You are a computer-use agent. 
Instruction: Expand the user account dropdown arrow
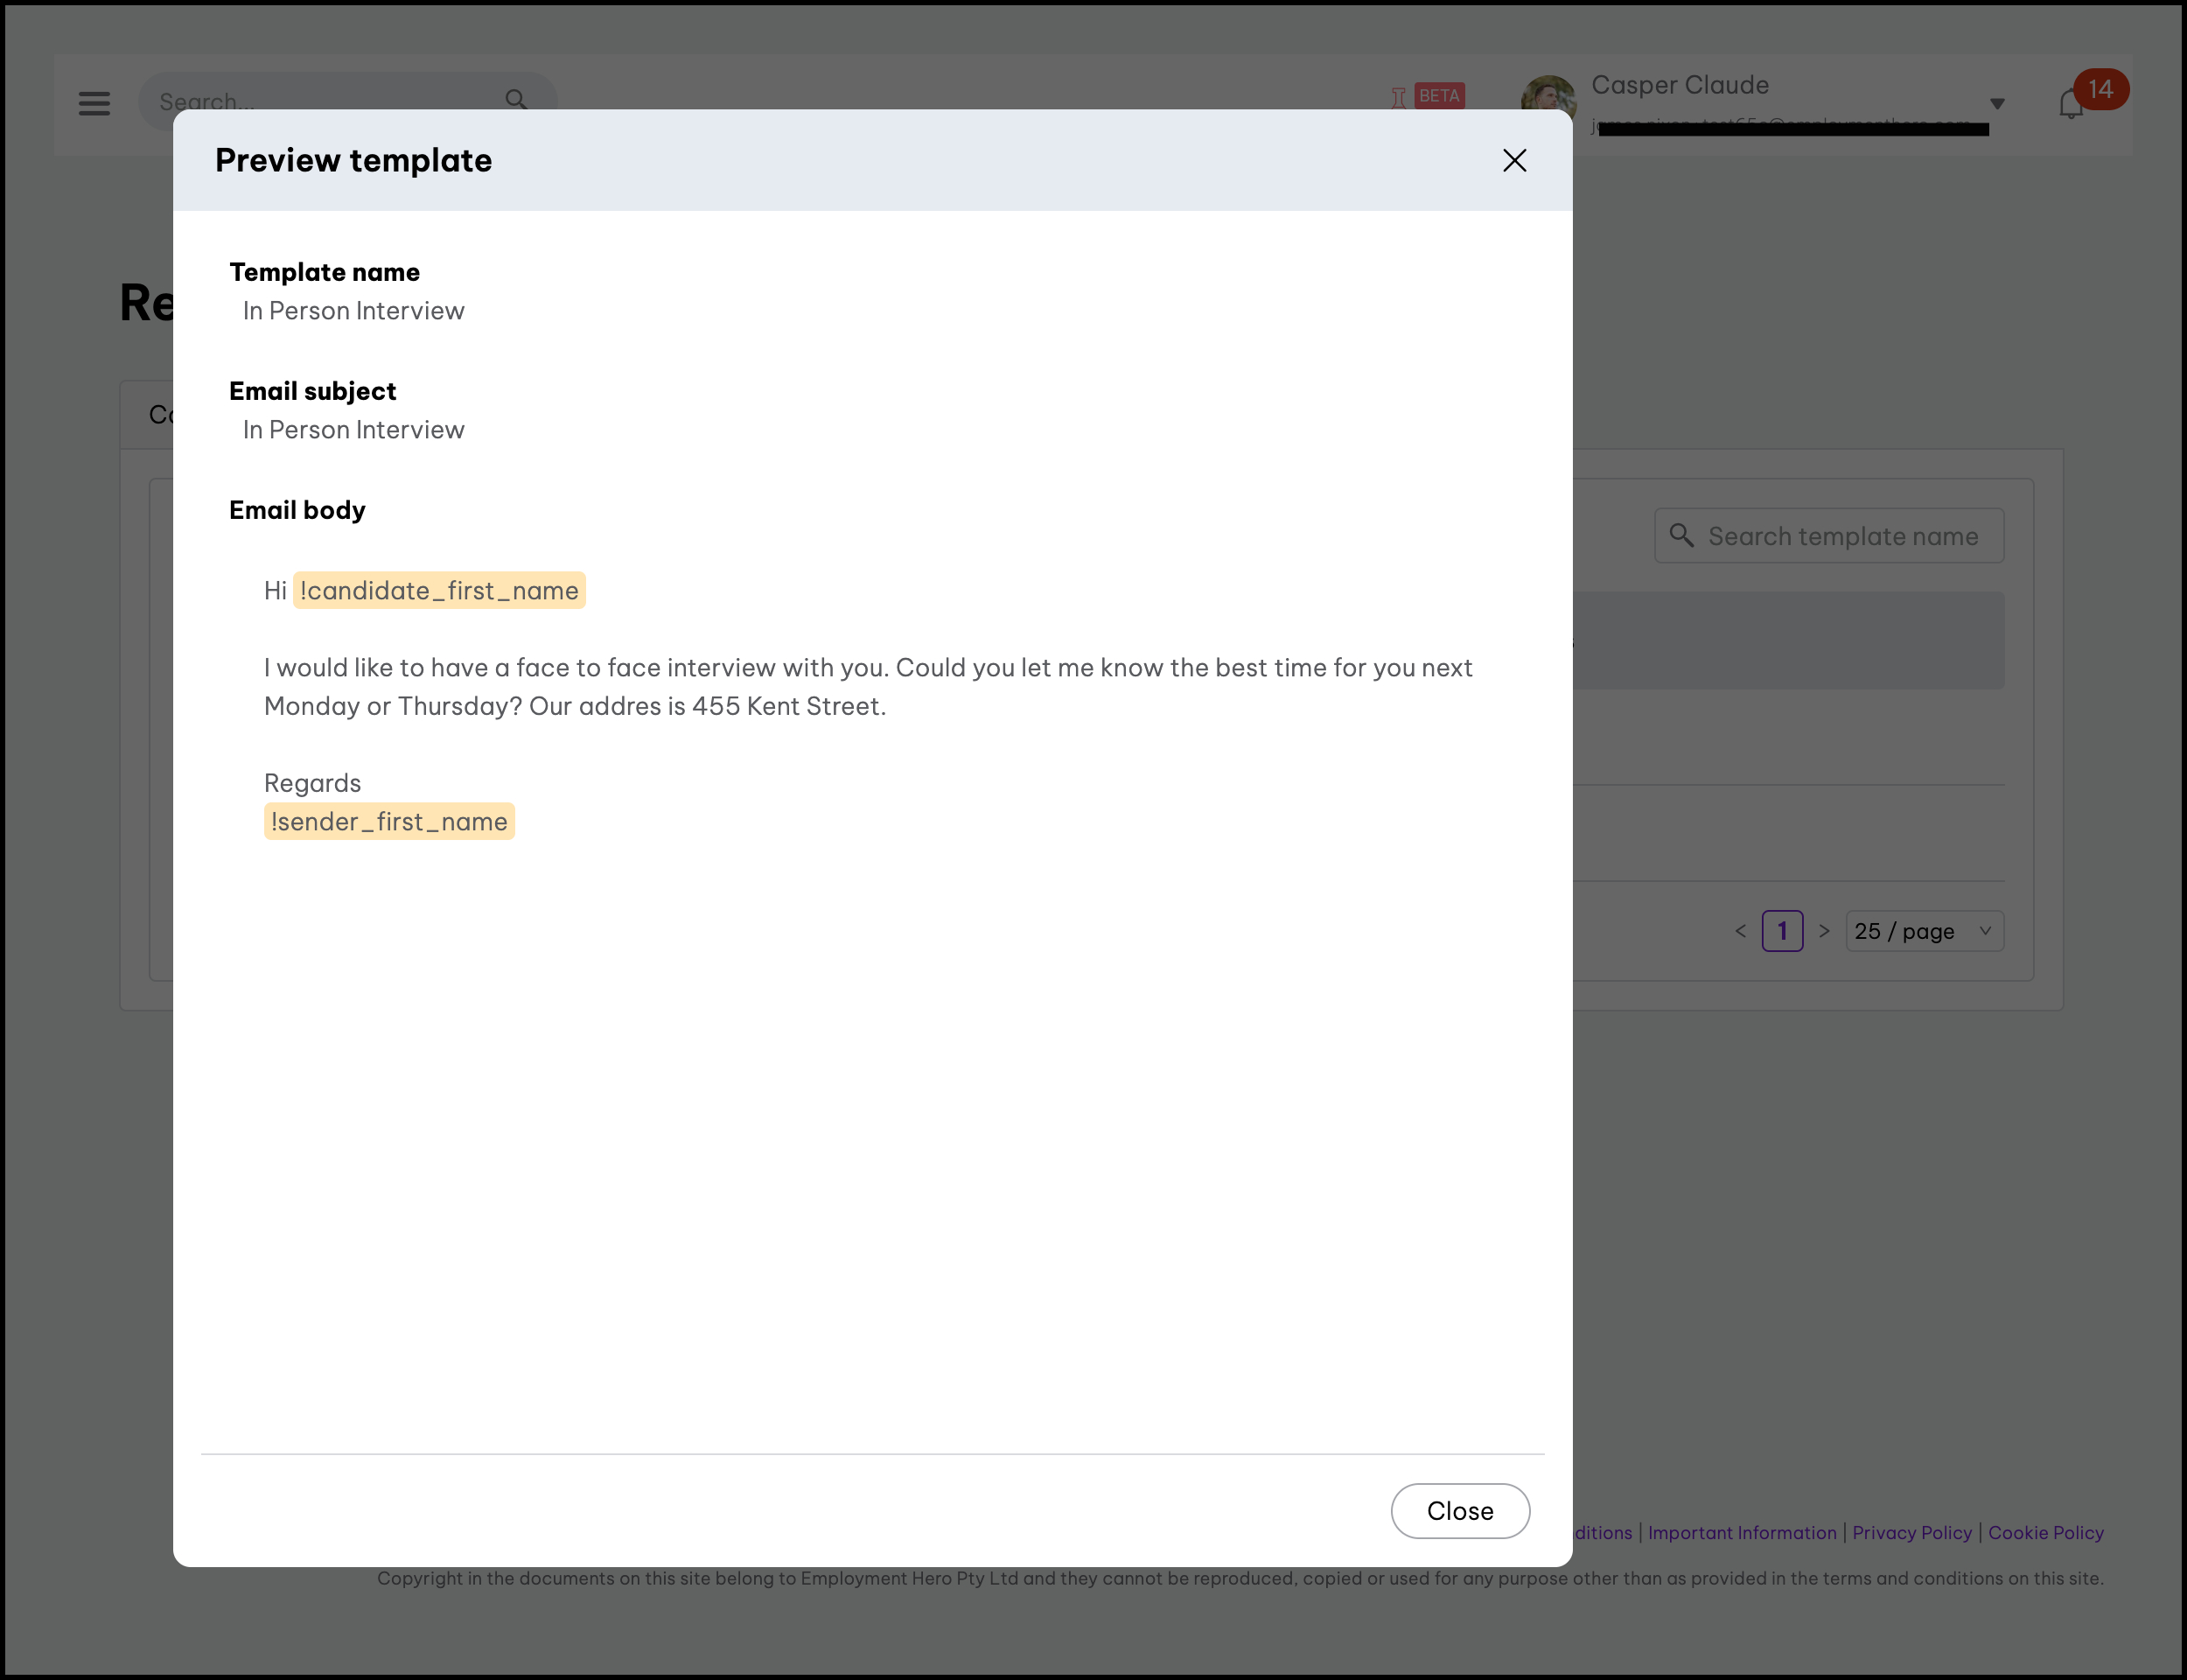coord(1996,104)
